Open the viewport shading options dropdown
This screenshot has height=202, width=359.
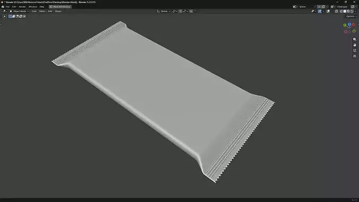[355, 11]
